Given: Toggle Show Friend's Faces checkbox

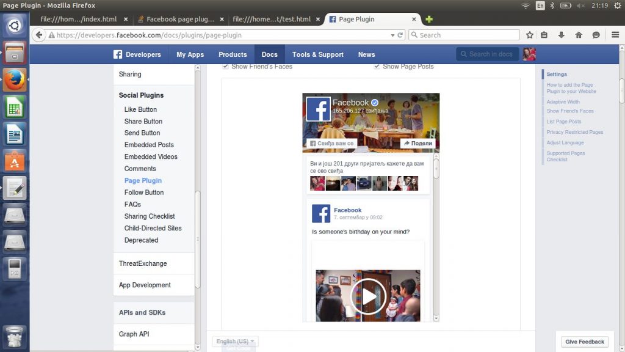Looking at the screenshot, I should (226, 66).
